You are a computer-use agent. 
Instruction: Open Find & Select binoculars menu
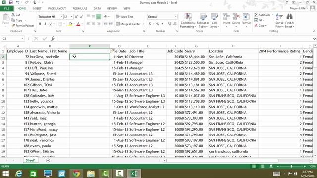(x=289, y=21)
